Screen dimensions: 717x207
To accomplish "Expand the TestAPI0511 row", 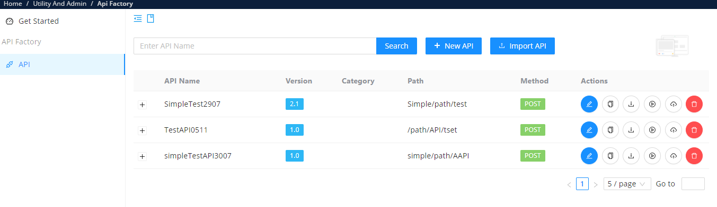I will tap(142, 130).
